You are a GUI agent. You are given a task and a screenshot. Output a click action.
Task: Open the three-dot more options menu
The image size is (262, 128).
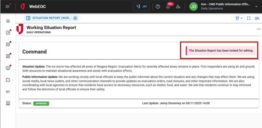click(x=259, y=29)
